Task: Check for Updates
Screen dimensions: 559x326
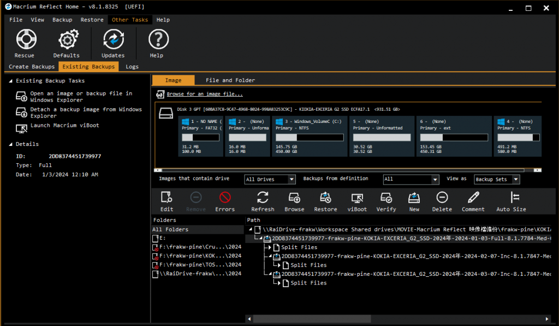Action: click(x=113, y=44)
